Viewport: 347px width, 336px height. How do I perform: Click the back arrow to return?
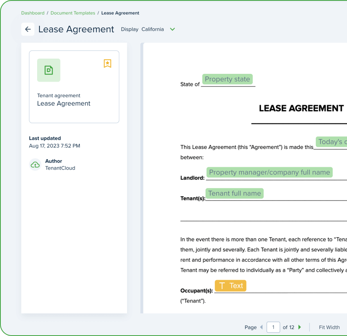coord(28,29)
